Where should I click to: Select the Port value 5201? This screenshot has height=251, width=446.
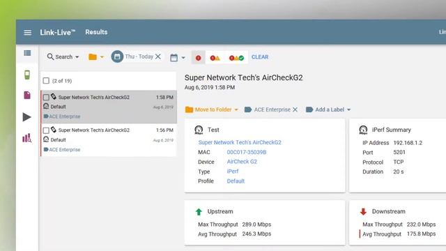399,153
